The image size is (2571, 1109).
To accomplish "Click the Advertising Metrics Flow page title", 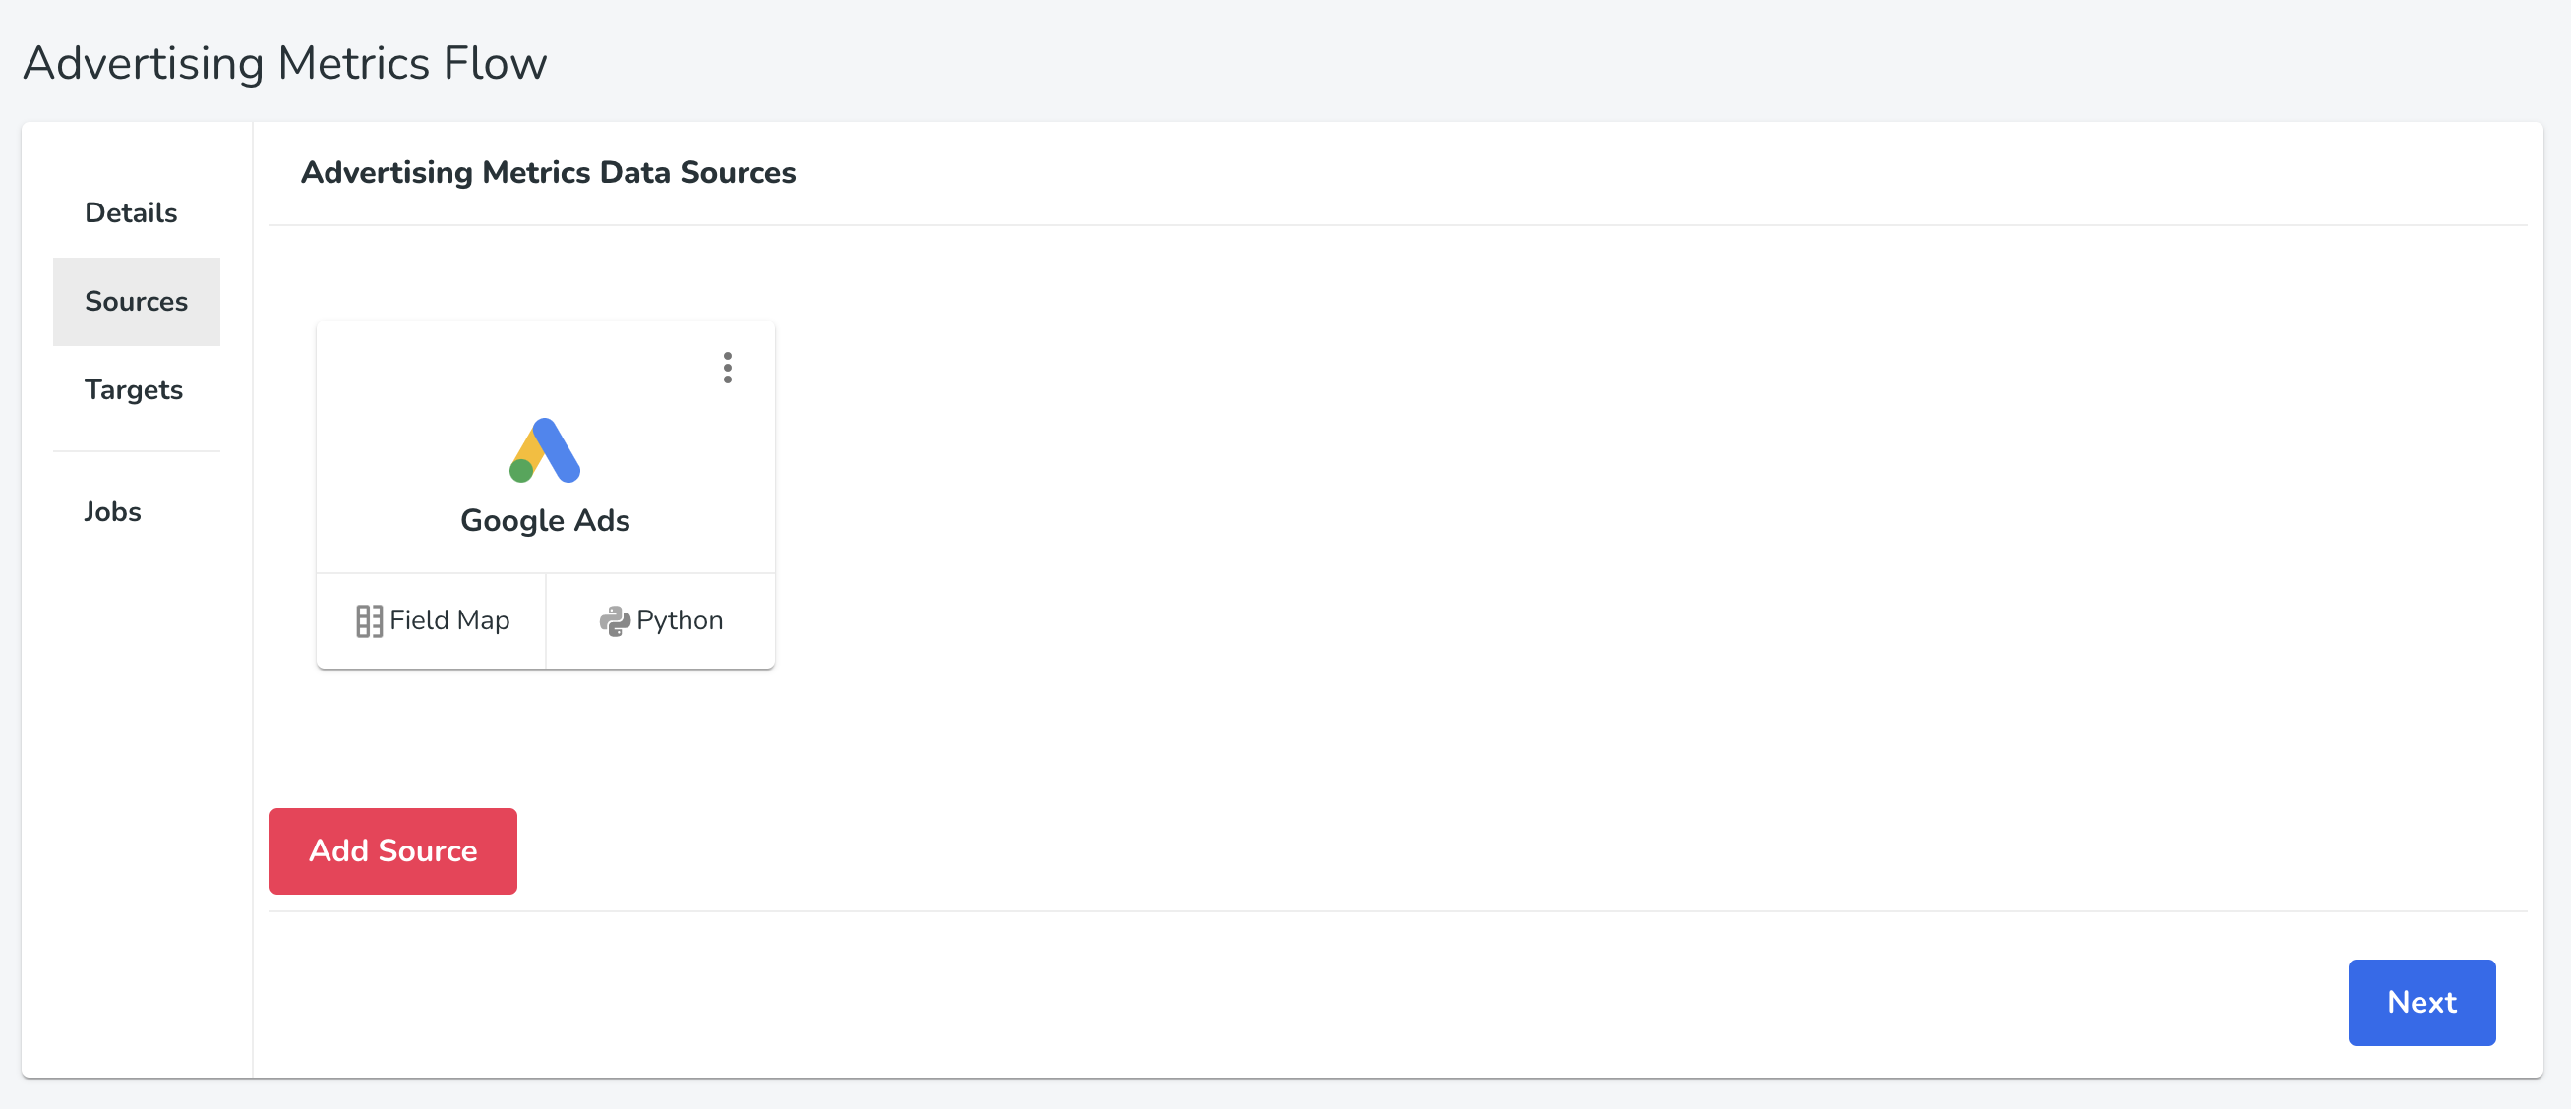I will coord(285,63).
